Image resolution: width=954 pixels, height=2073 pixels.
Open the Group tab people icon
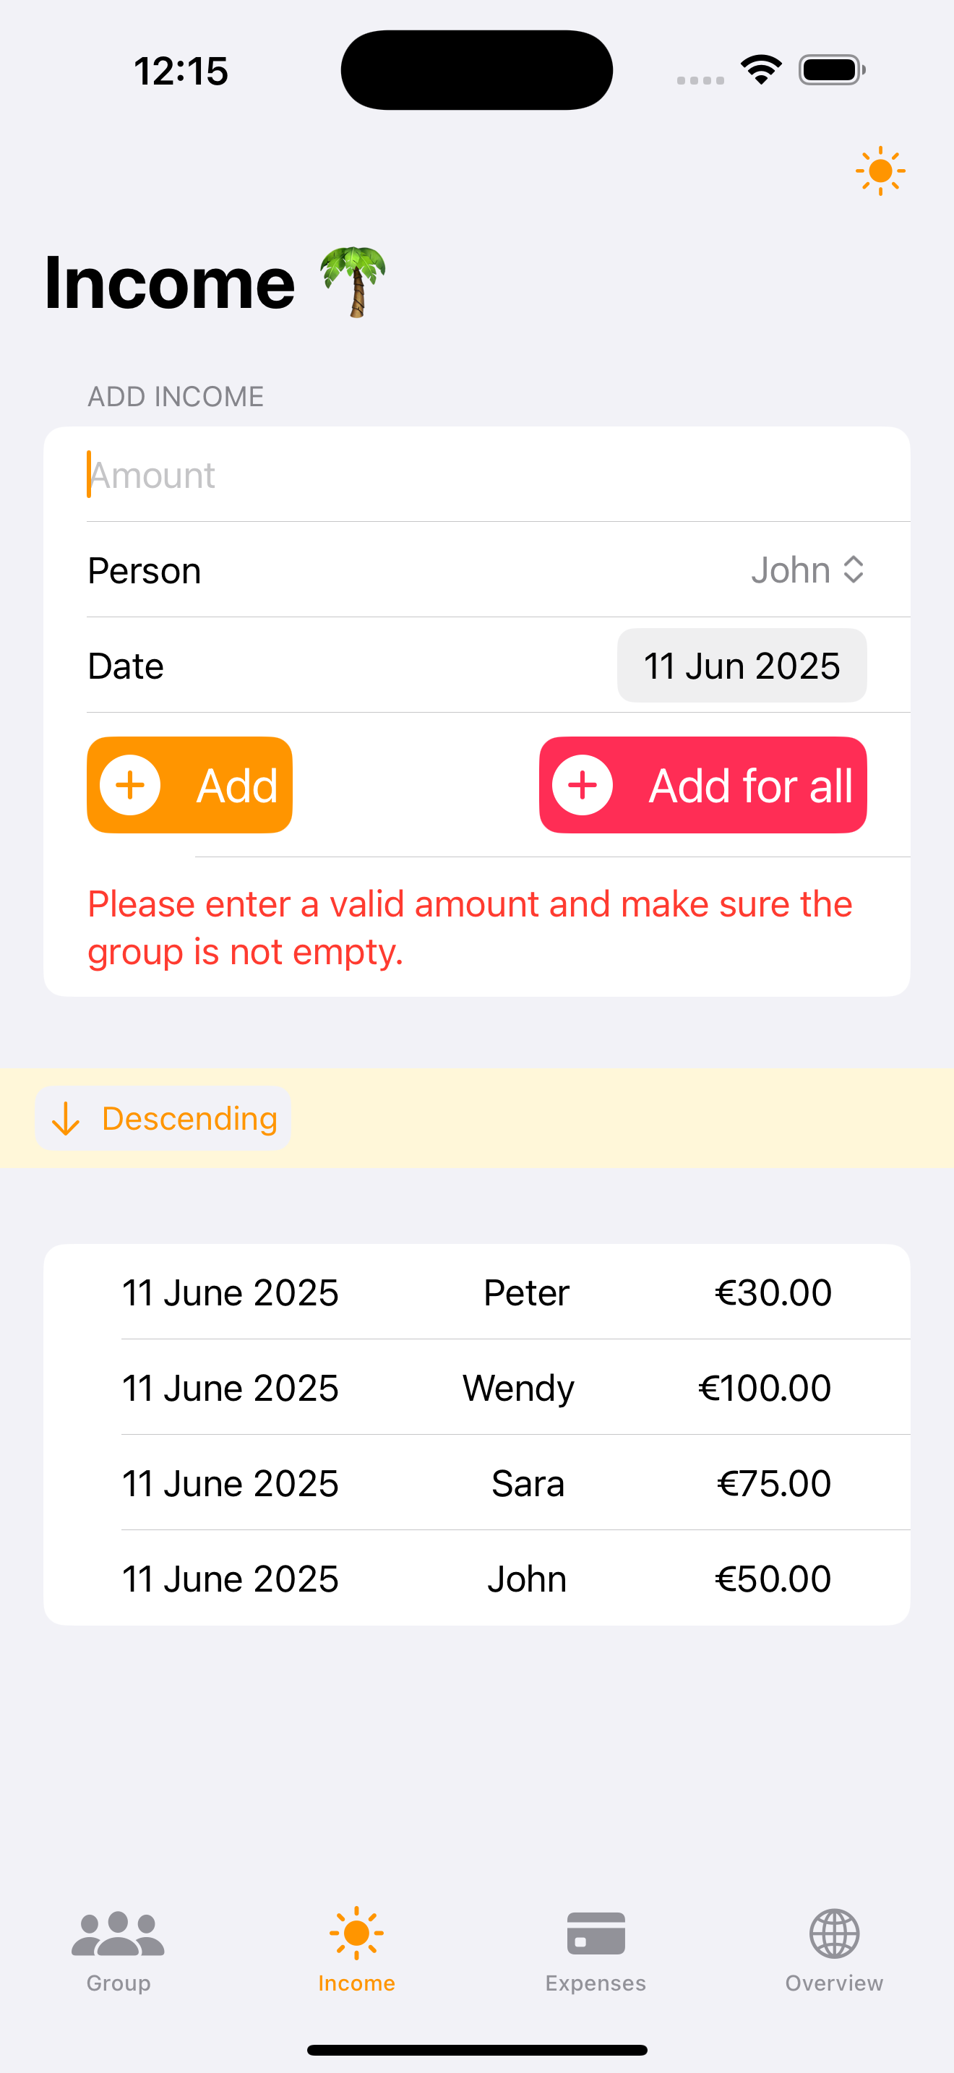point(119,1933)
